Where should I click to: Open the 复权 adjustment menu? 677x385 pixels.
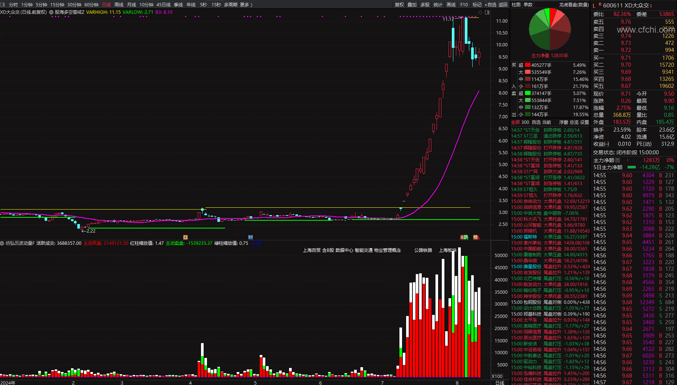click(x=399, y=4)
